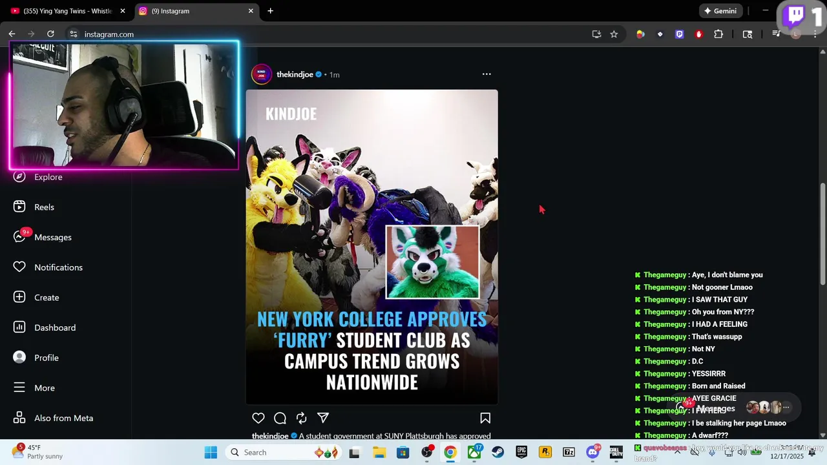Viewport: 827px width, 465px height.
Task: Go to Profile in the sidebar
Action: 47,358
